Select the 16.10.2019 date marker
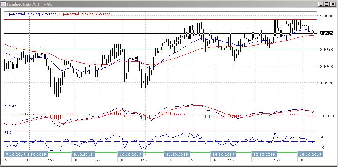Viewport: 338px width, 167px height. pyautogui.click(x=310, y=155)
